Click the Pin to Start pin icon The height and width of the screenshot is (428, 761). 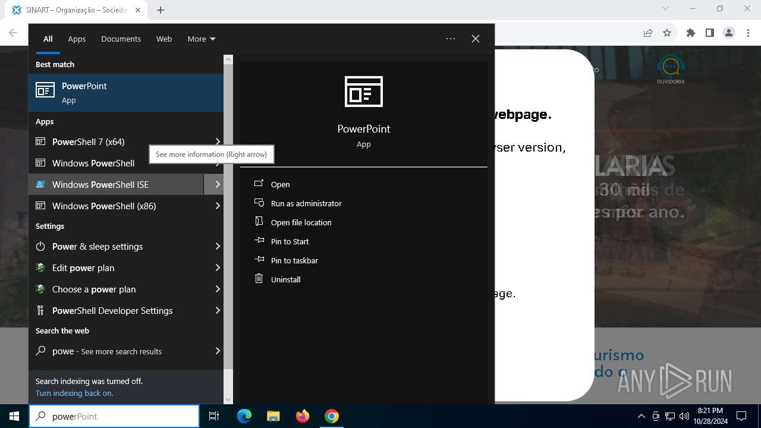[259, 241]
